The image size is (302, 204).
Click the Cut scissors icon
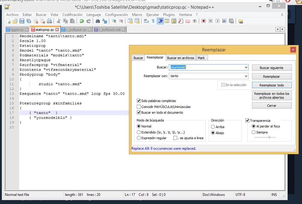coord(59,21)
